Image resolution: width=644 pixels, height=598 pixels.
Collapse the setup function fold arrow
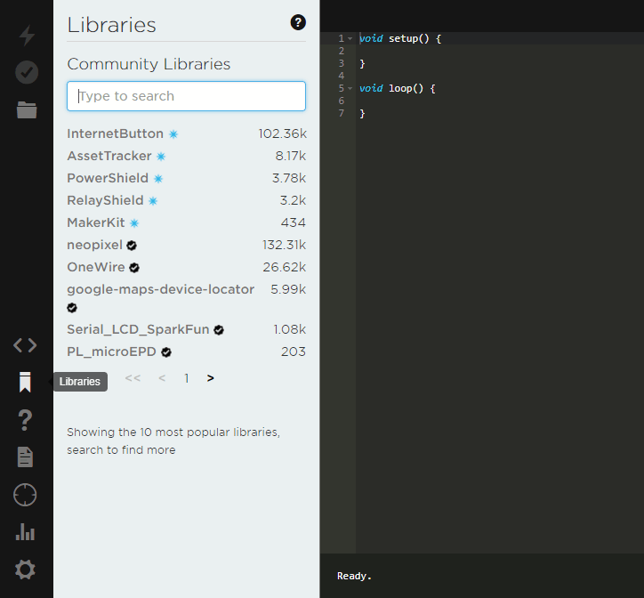(350, 39)
